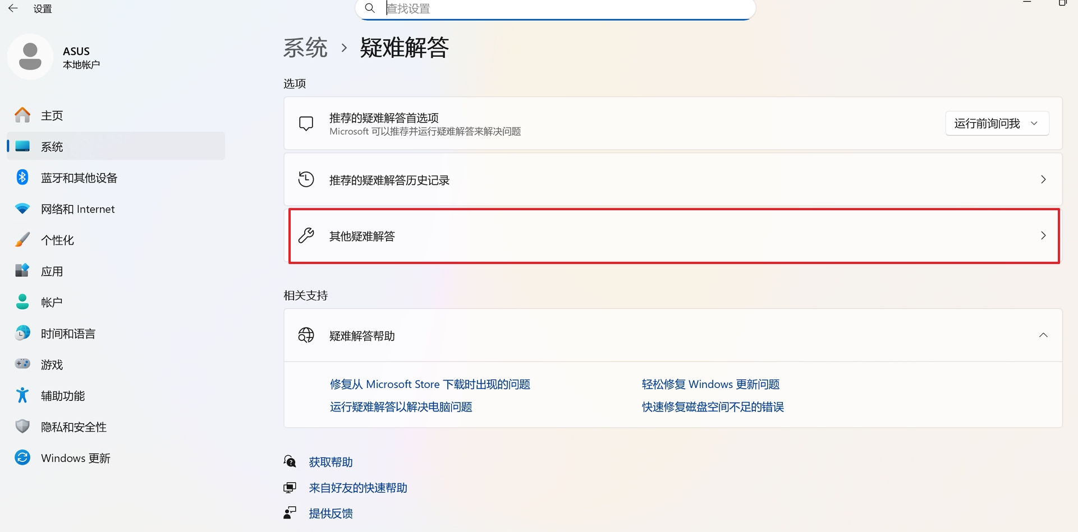Image resolution: width=1078 pixels, height=532 pixels.
Task: Click the 游戏 controller icon
Action: pos(22,364)
